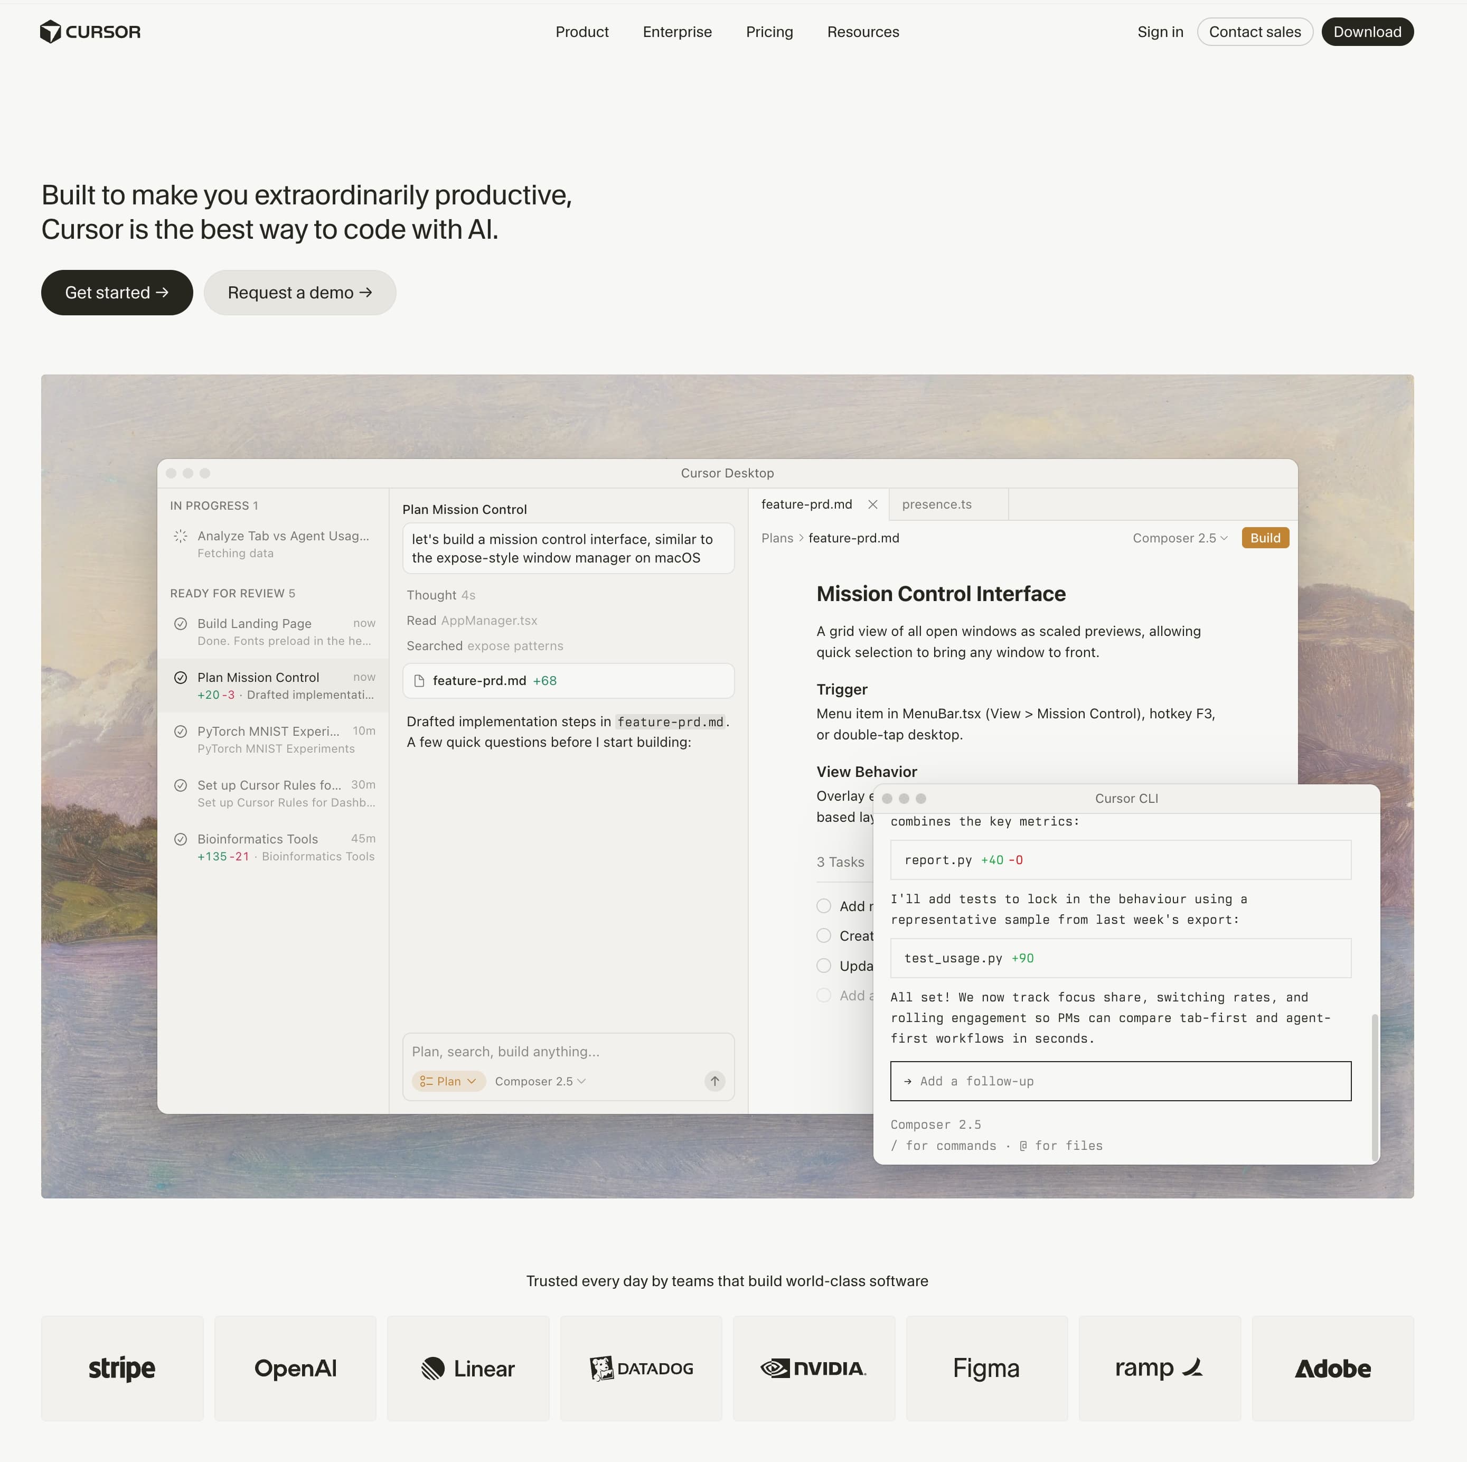1467x1462 pixels.
Task: Open the Resources menu
Action: coord(863,32)
